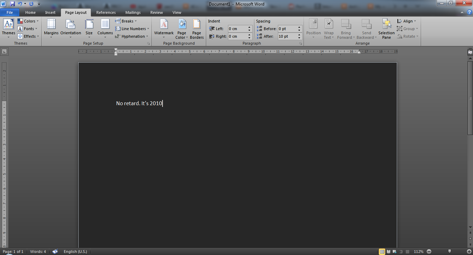The image size is (473, 255).
Task: Add a Watermark to the page
Action: pos(164,29)
